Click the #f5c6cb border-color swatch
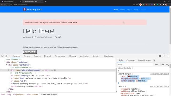 pos(137,81)
